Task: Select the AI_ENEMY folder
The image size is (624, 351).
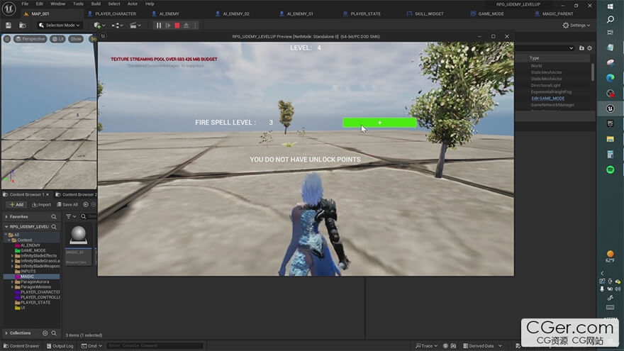Action: (30, 245)
